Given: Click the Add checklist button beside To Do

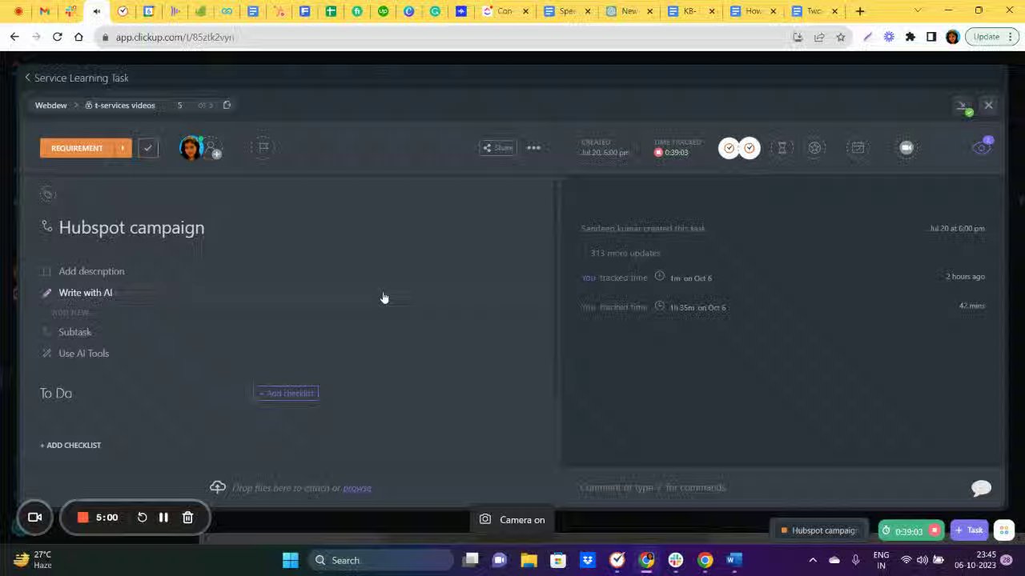Looking at the screenshot, I should [286, 393].
